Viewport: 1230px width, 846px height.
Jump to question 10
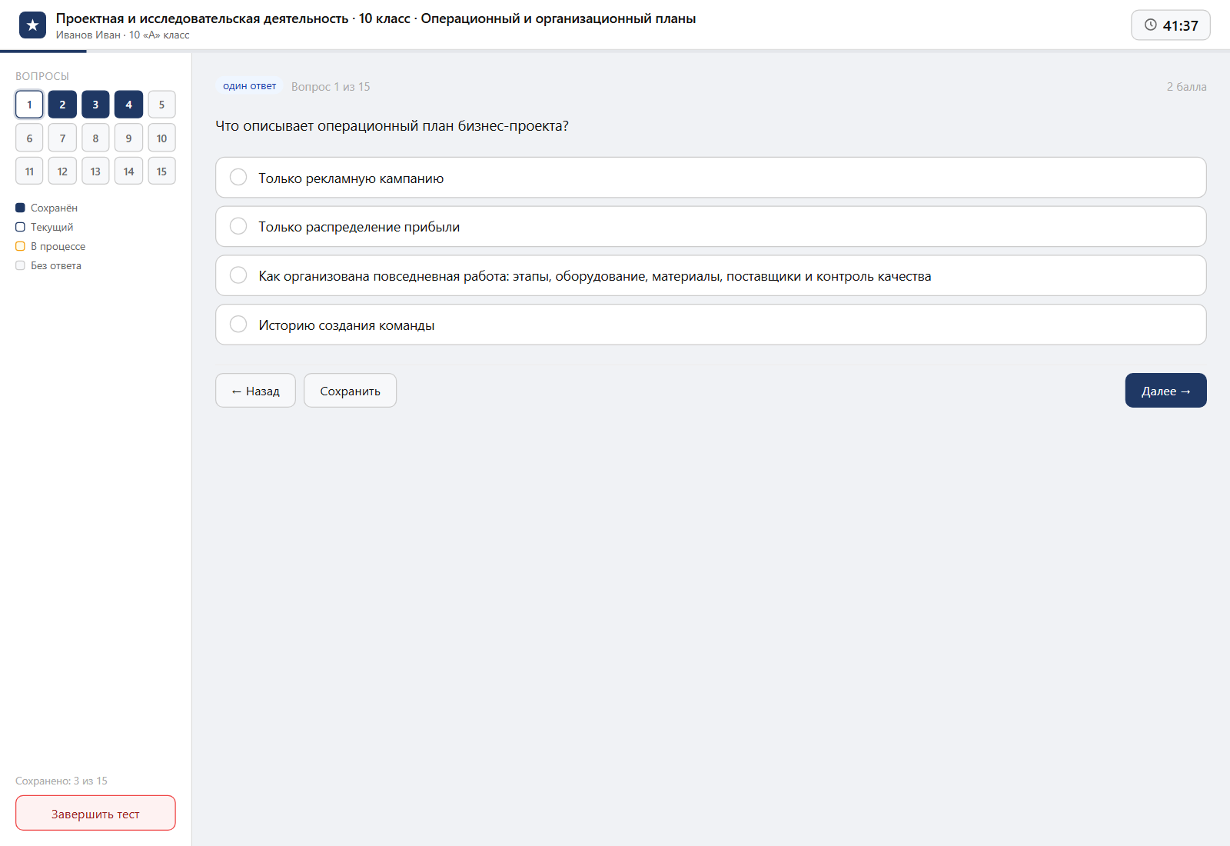(161, 138)
